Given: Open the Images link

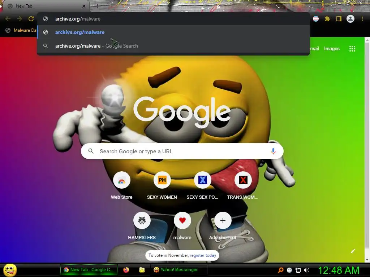Looking at the screenshot, I should coord(332,49).
